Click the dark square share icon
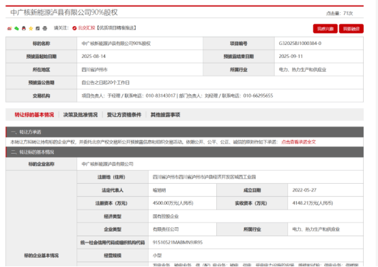The image size is (378, 267). pyautogui.click(x=38, y=28)
